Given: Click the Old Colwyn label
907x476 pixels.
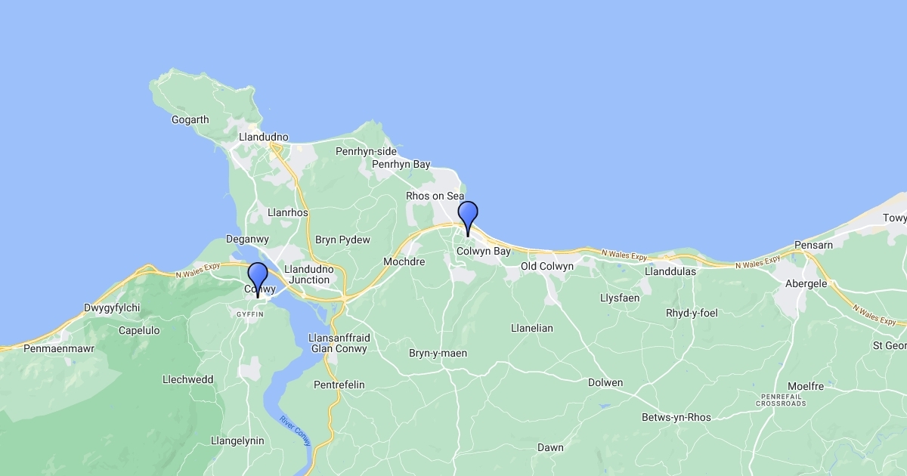Looking at the screenshot, I should point(547,267).
